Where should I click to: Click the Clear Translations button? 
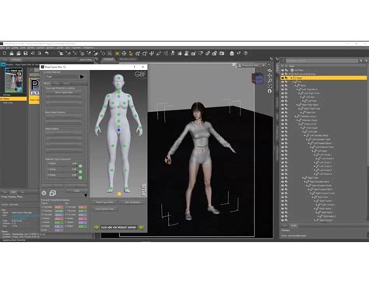132,202
